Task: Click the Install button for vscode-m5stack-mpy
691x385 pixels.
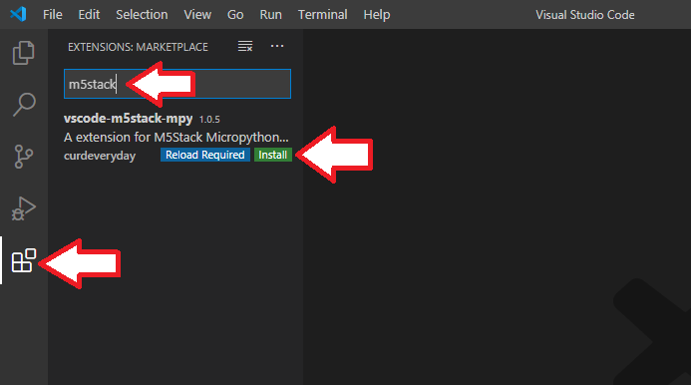Action: tap(273, 155)
